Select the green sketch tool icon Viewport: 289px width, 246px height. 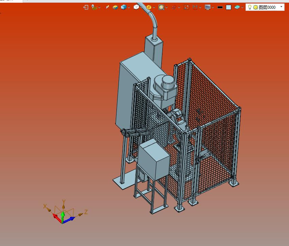click(x=94, y=7)
